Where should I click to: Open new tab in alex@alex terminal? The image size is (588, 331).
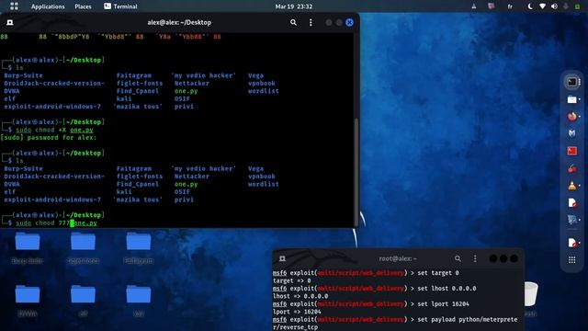[x=10, y=22]
